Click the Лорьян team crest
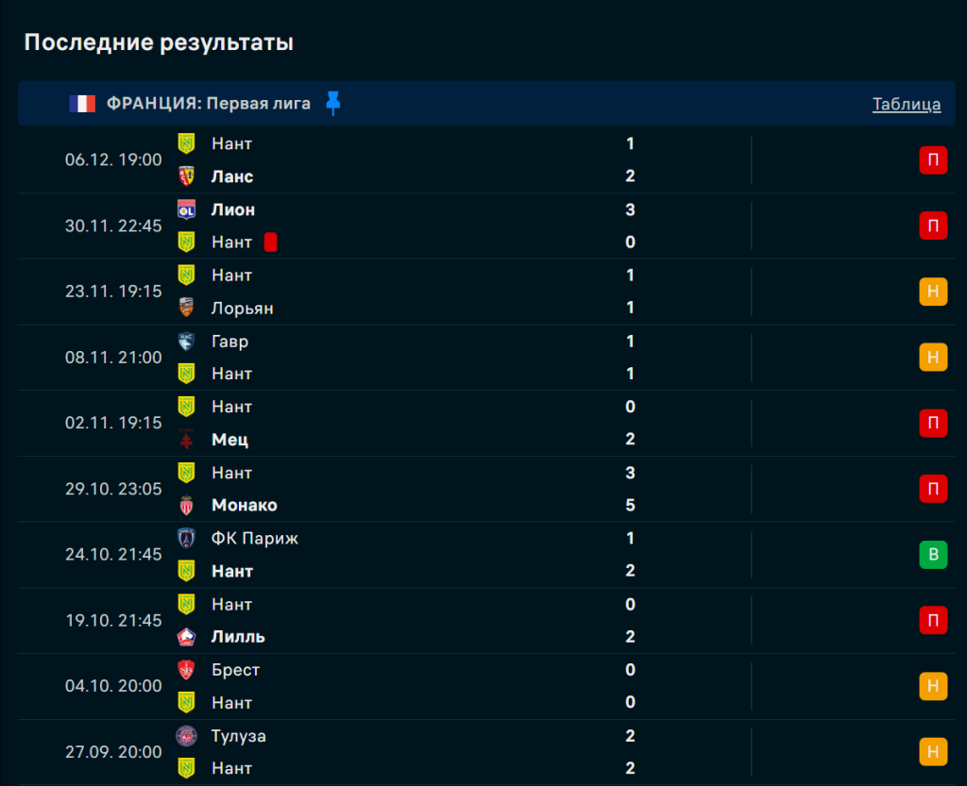967x786 pixels. pos(186,308)
